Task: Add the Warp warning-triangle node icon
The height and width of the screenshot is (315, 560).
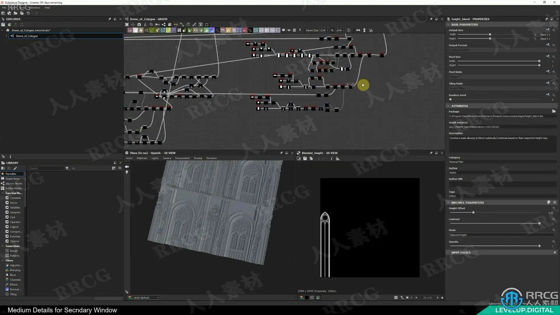Action: 228,30
